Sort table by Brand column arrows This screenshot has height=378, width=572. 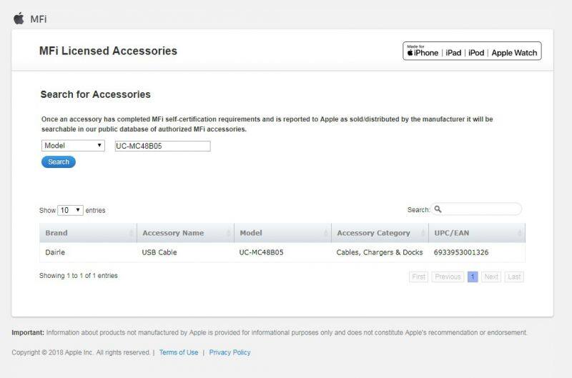coord(131,233)
